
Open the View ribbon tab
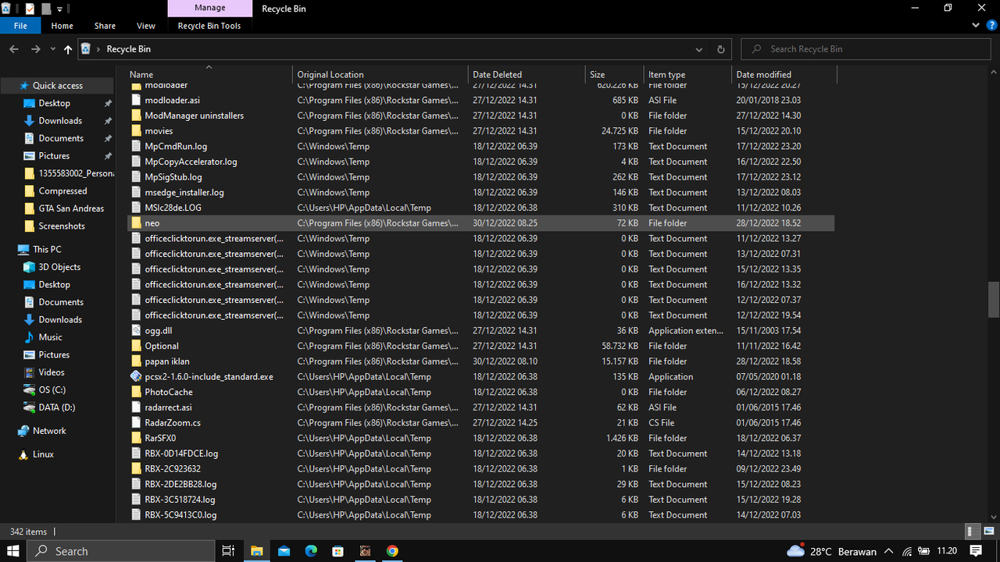pos(146,26)
